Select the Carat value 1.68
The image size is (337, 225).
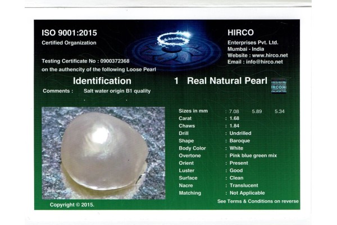tap(234, 119)
